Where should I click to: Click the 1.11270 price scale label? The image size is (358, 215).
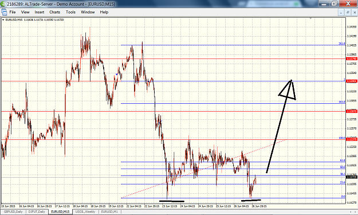(x=352, y=202)
